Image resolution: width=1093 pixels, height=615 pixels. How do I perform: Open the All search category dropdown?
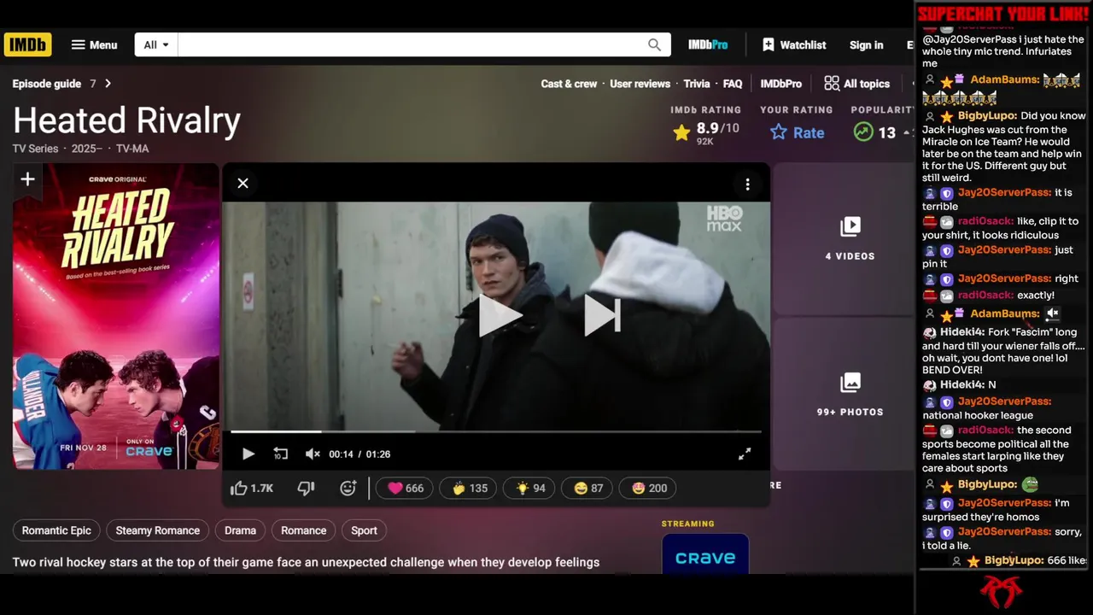click(156, 44)
